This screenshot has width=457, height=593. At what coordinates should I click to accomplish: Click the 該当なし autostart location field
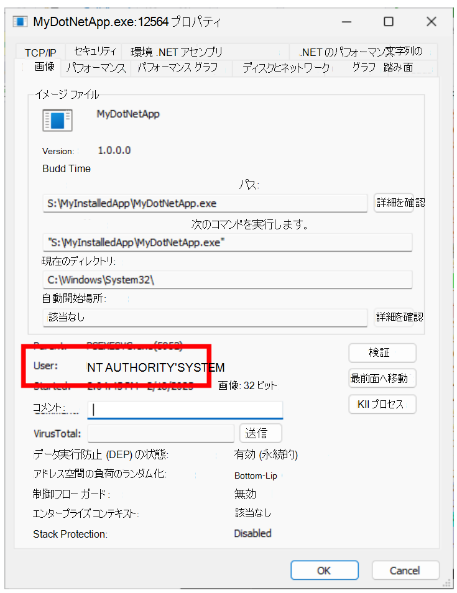[x=205, y=317]
